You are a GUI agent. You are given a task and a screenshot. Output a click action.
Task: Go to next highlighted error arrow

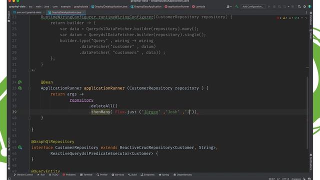tap(306, 18)
